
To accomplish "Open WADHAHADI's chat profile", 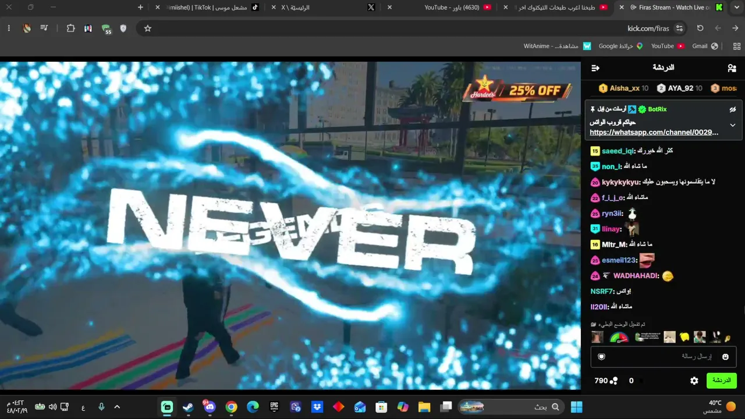I will click(636, 276).
